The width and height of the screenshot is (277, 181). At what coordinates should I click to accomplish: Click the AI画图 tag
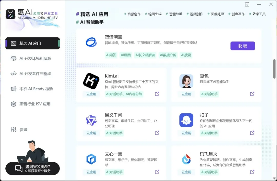click(x=126, y=55)
